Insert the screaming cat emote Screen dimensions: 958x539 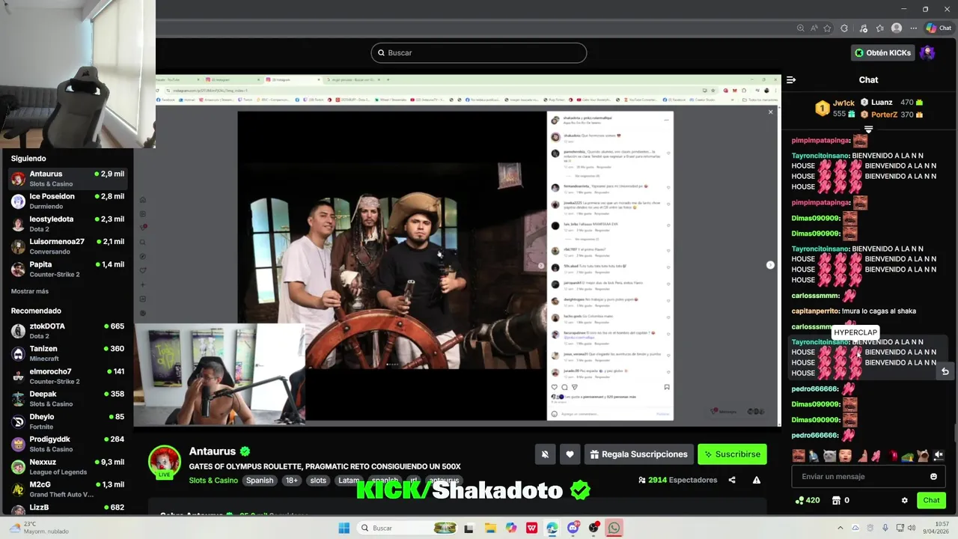tap(924, 455)
